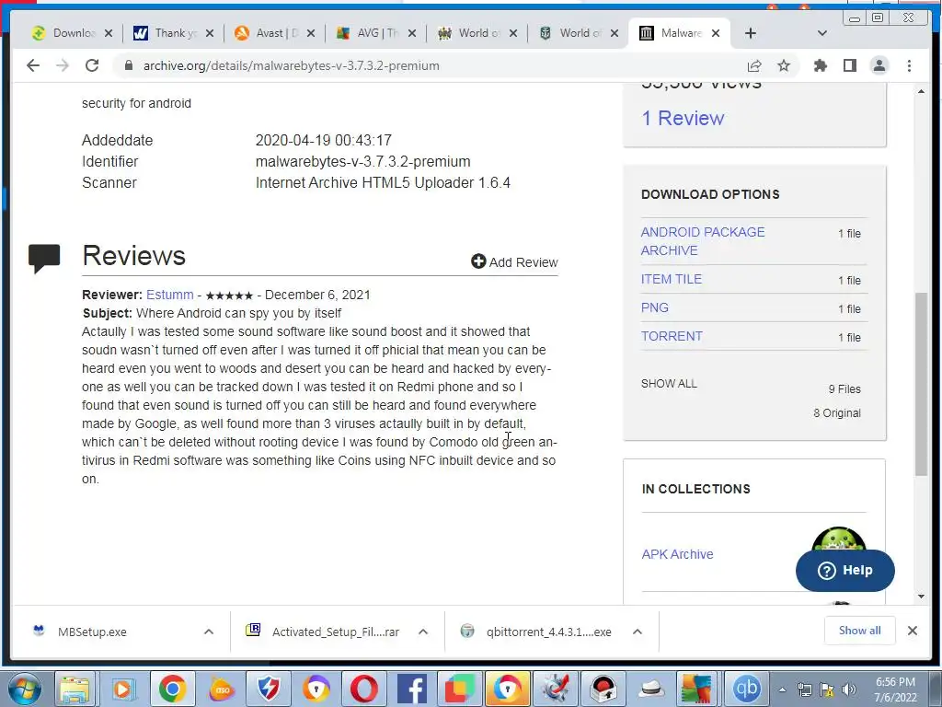Open a new browser tab
This screenshot has height=707, width=942.
click(751, 33)
